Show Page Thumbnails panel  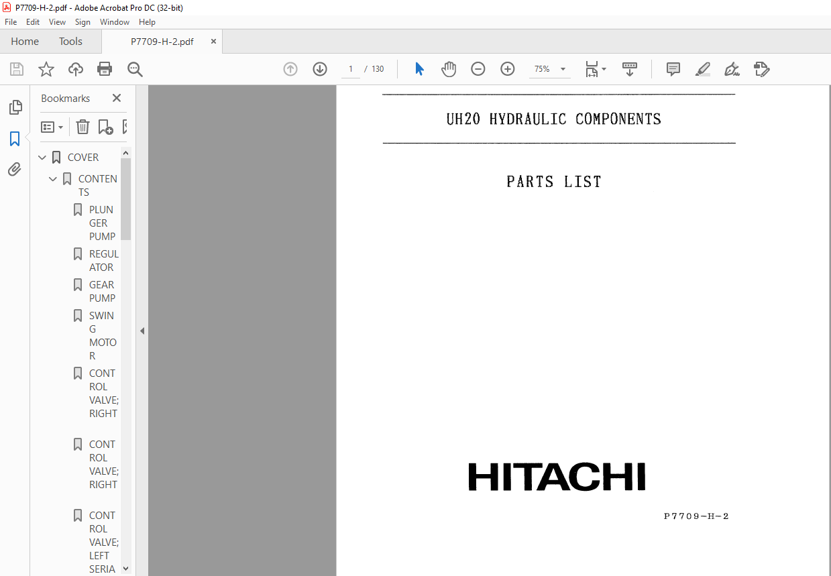(15, 107)
